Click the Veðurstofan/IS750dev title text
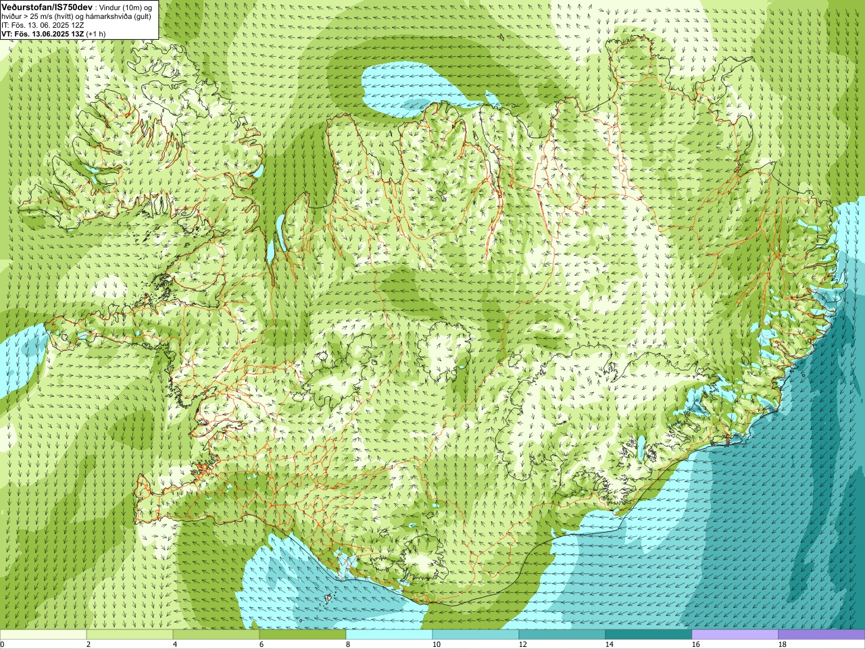The height and width of the screenshot is (649, 865). [x=47, y=6]
